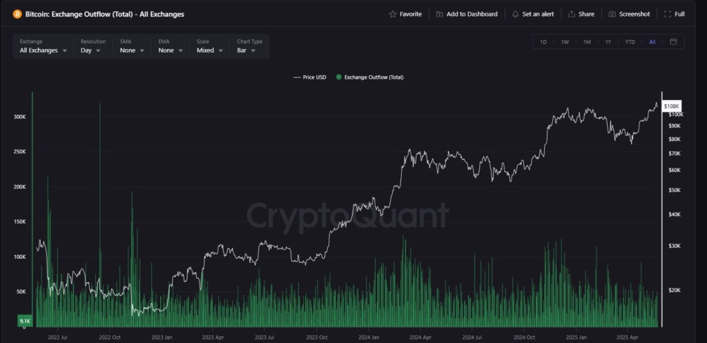Select the 1Y time range

[x=608, y=42]
